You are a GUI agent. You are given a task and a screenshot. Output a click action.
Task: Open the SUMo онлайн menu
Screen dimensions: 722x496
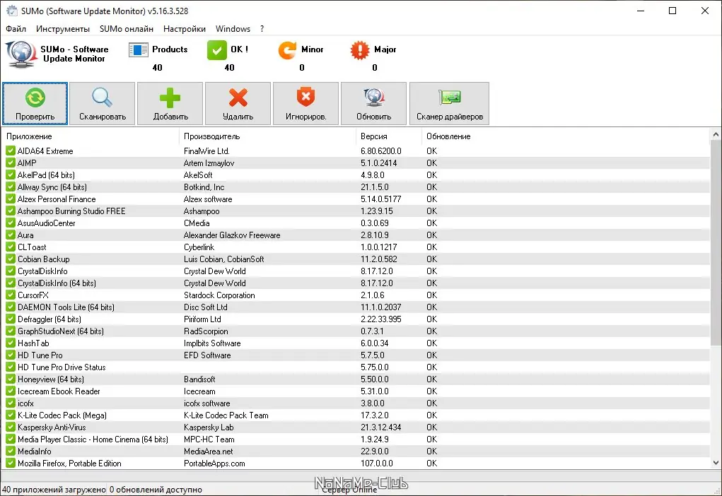(127, 29)
